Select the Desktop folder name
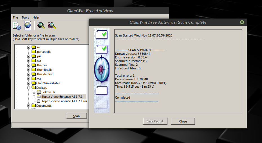The image size is (262, 143). coord(42,88)
